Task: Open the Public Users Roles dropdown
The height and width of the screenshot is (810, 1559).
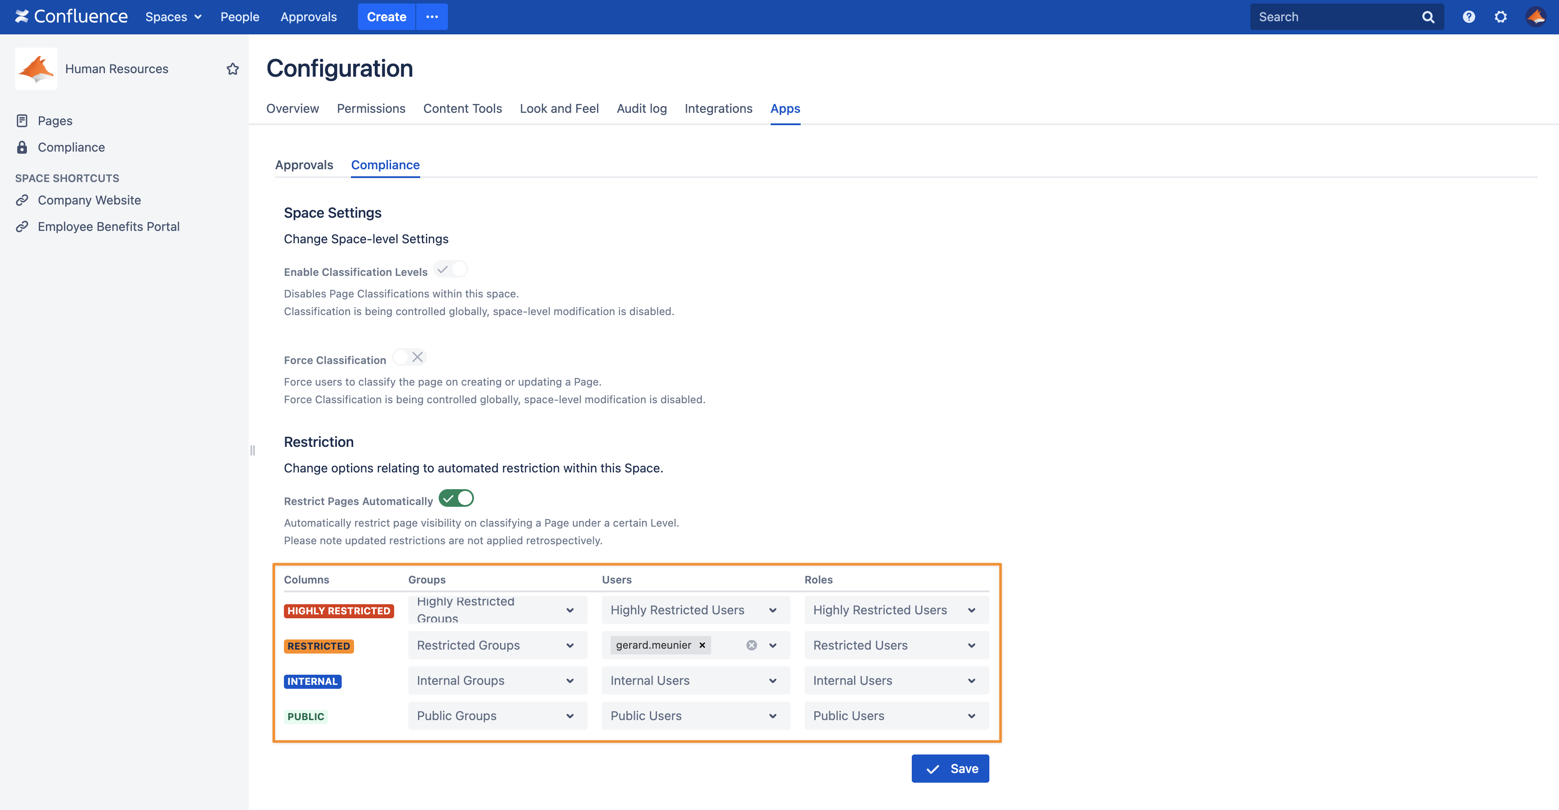Action: tap(896, 716)
